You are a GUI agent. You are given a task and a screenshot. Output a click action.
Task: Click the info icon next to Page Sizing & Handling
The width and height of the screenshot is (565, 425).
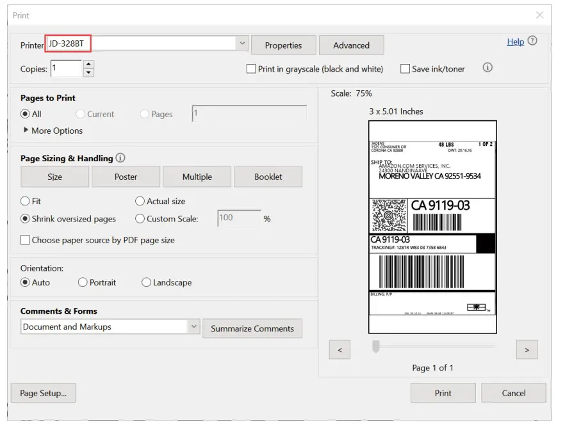click(121, 158)
